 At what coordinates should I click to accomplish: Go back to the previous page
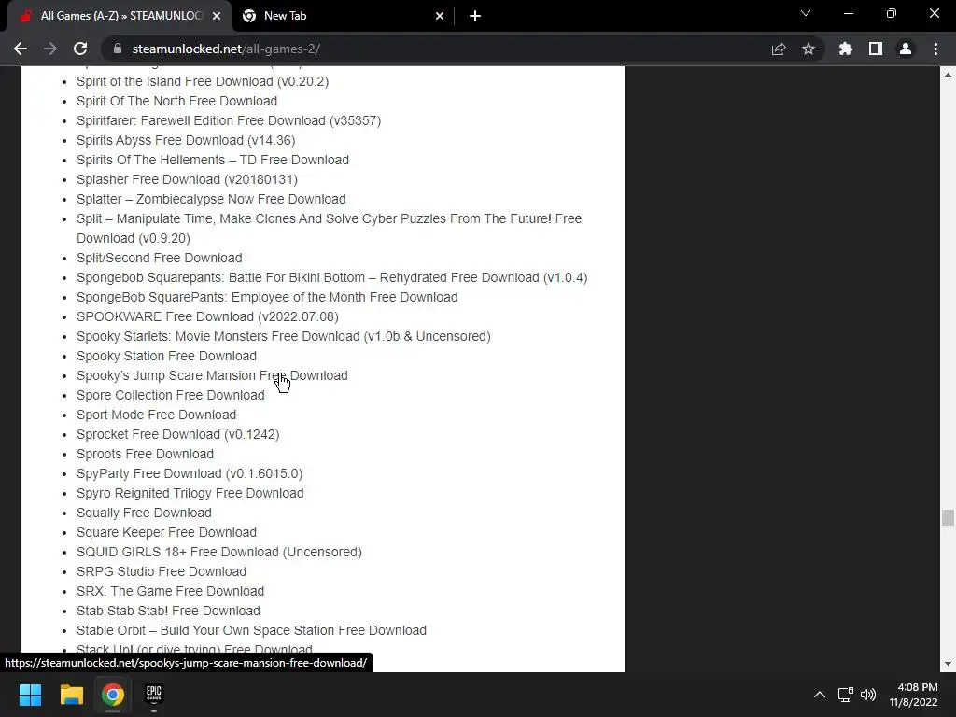click(21, 49)
